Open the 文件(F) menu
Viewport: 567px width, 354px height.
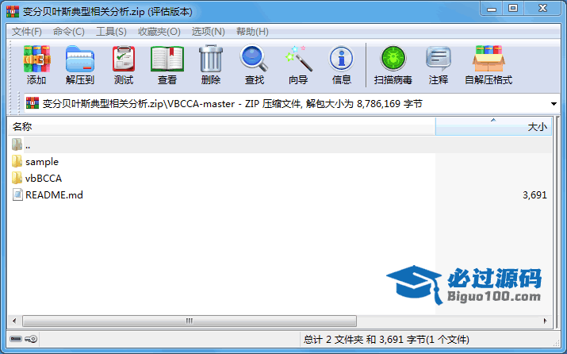[x=27, y=32]
